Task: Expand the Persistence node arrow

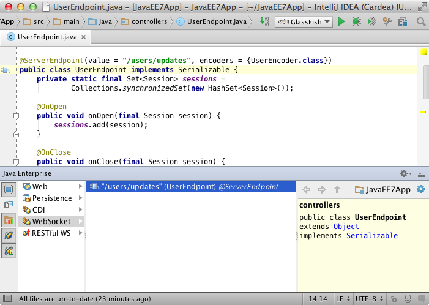Action: pos(80,198)
